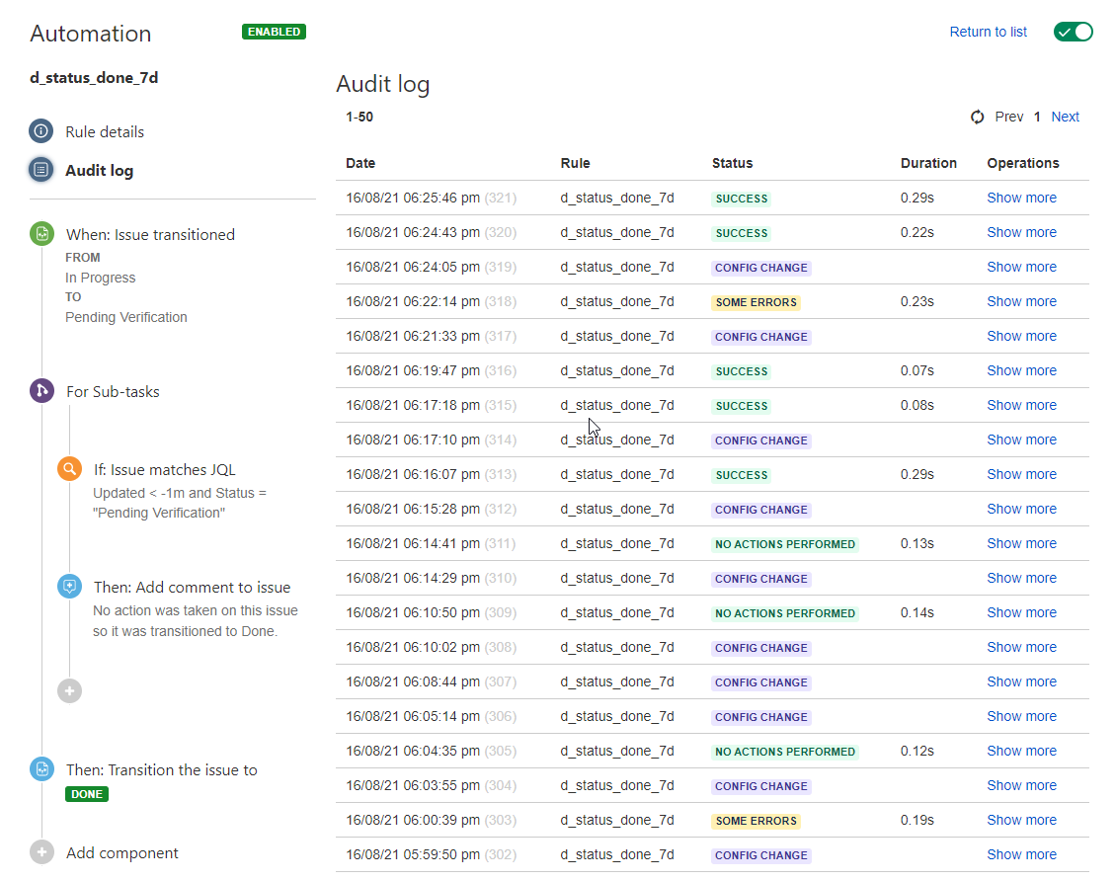Screen dimensions: 1115x881
Task: Show more for audit entry 321
Action: tap(1021, 198)
